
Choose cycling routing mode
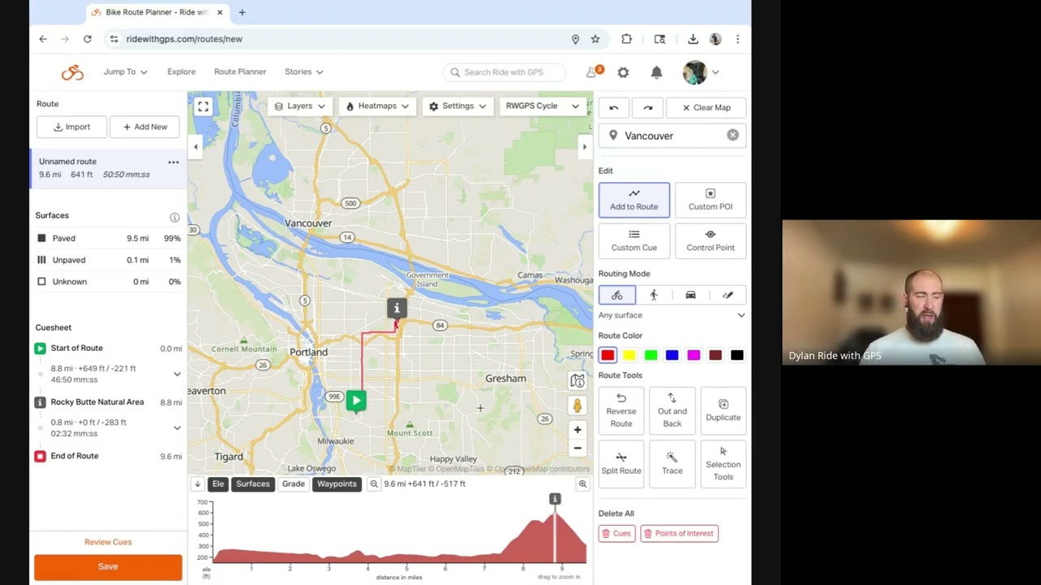(x=617, y=295)
